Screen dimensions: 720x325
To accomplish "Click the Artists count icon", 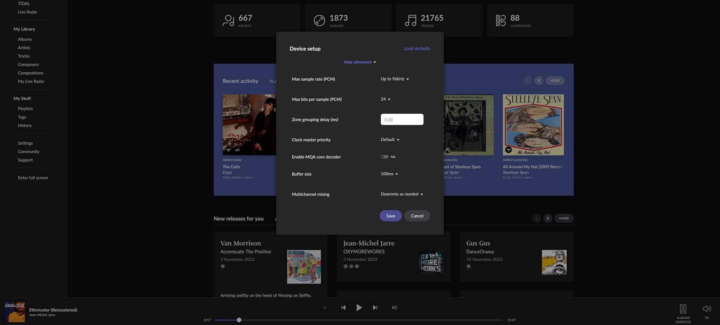I will point(228,20).
